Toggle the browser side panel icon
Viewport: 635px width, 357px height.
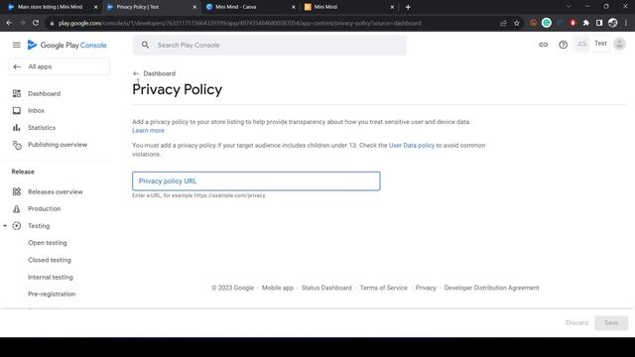(x=599, y=23)
